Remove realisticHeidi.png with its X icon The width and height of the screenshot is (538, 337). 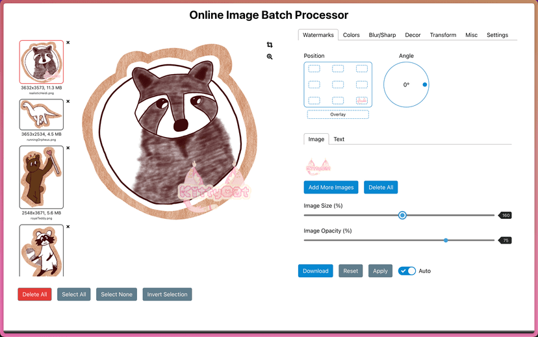68,43
